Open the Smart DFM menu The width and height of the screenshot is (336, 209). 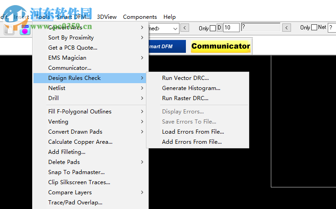click(73, 17)
